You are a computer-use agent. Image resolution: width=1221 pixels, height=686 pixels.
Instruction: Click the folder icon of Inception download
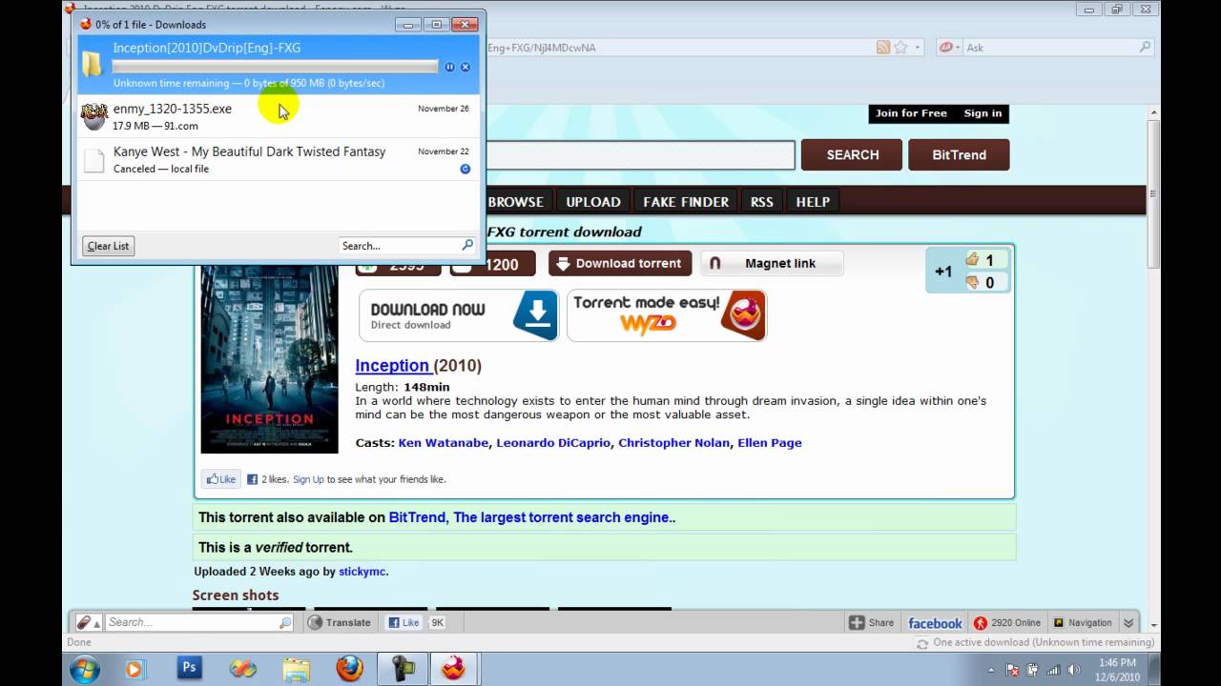tap(93, 64)
